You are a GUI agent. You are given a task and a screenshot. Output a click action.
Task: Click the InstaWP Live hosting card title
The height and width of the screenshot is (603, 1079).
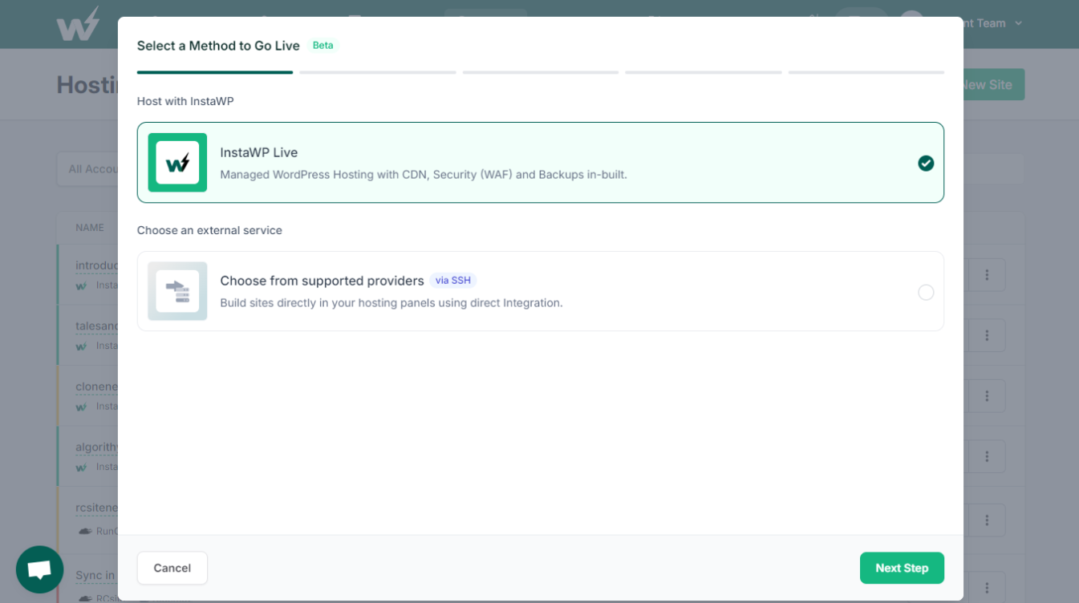coord(259,152)
